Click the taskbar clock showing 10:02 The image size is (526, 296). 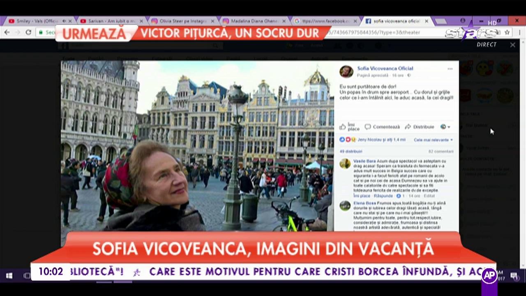click(51, 271)
